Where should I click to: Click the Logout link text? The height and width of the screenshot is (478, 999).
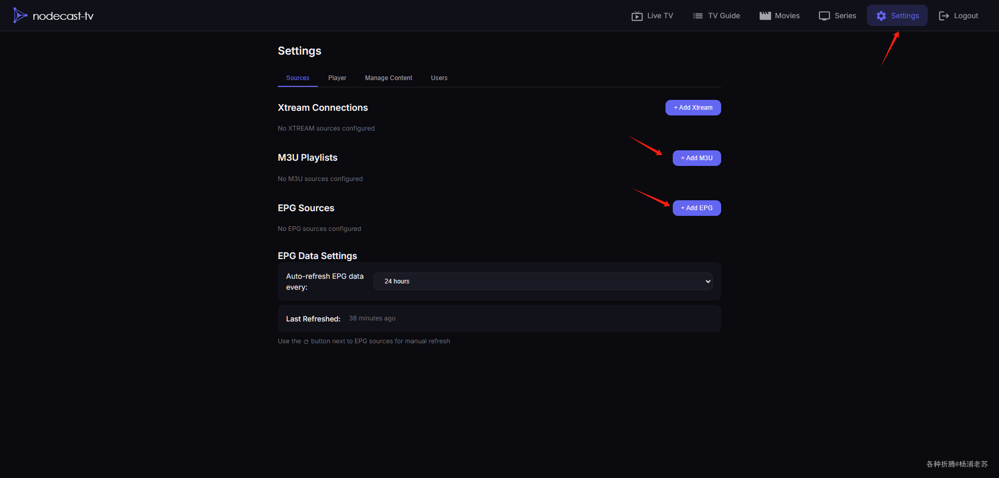point(966,16)
